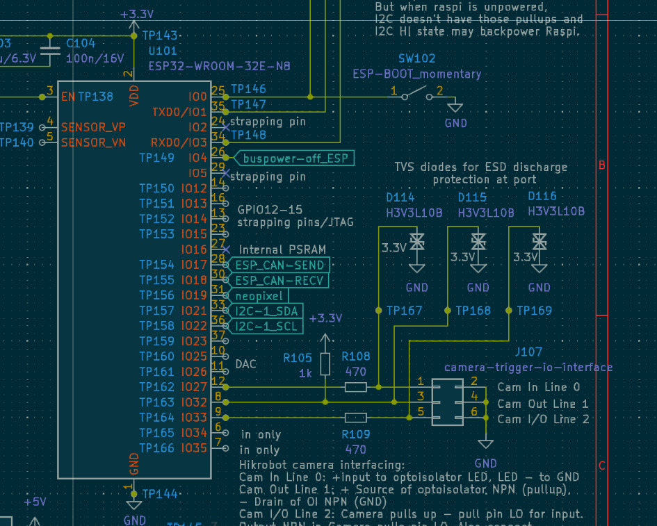Select the TP168 test point label
Image resolution: width=657 pixels, height=526 pixels.
pos(473,311)
